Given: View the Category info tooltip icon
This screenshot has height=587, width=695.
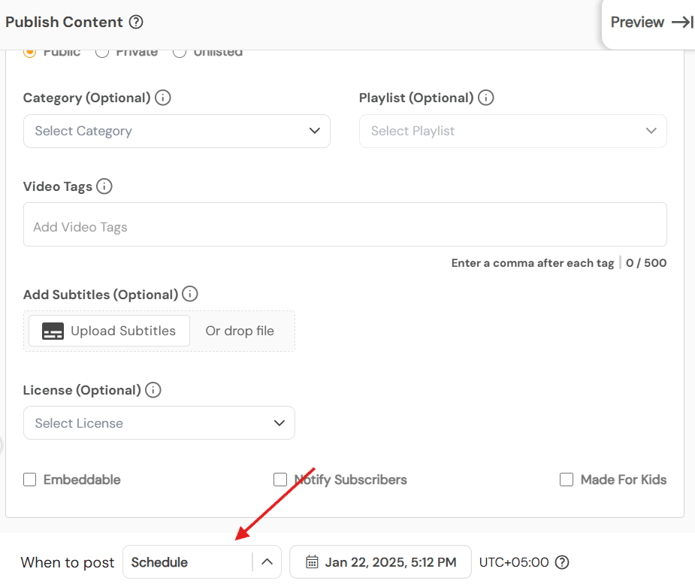Looking at the screenshot, I should [x=162, y=98].
